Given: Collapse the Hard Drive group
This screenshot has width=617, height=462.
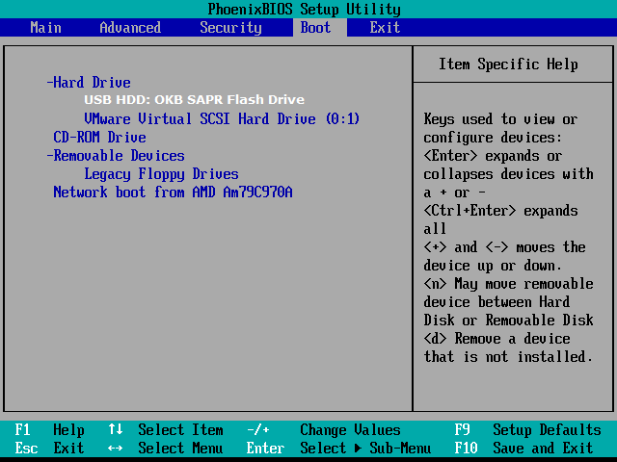Looking at the screenshot, I should tap(89, 83).
